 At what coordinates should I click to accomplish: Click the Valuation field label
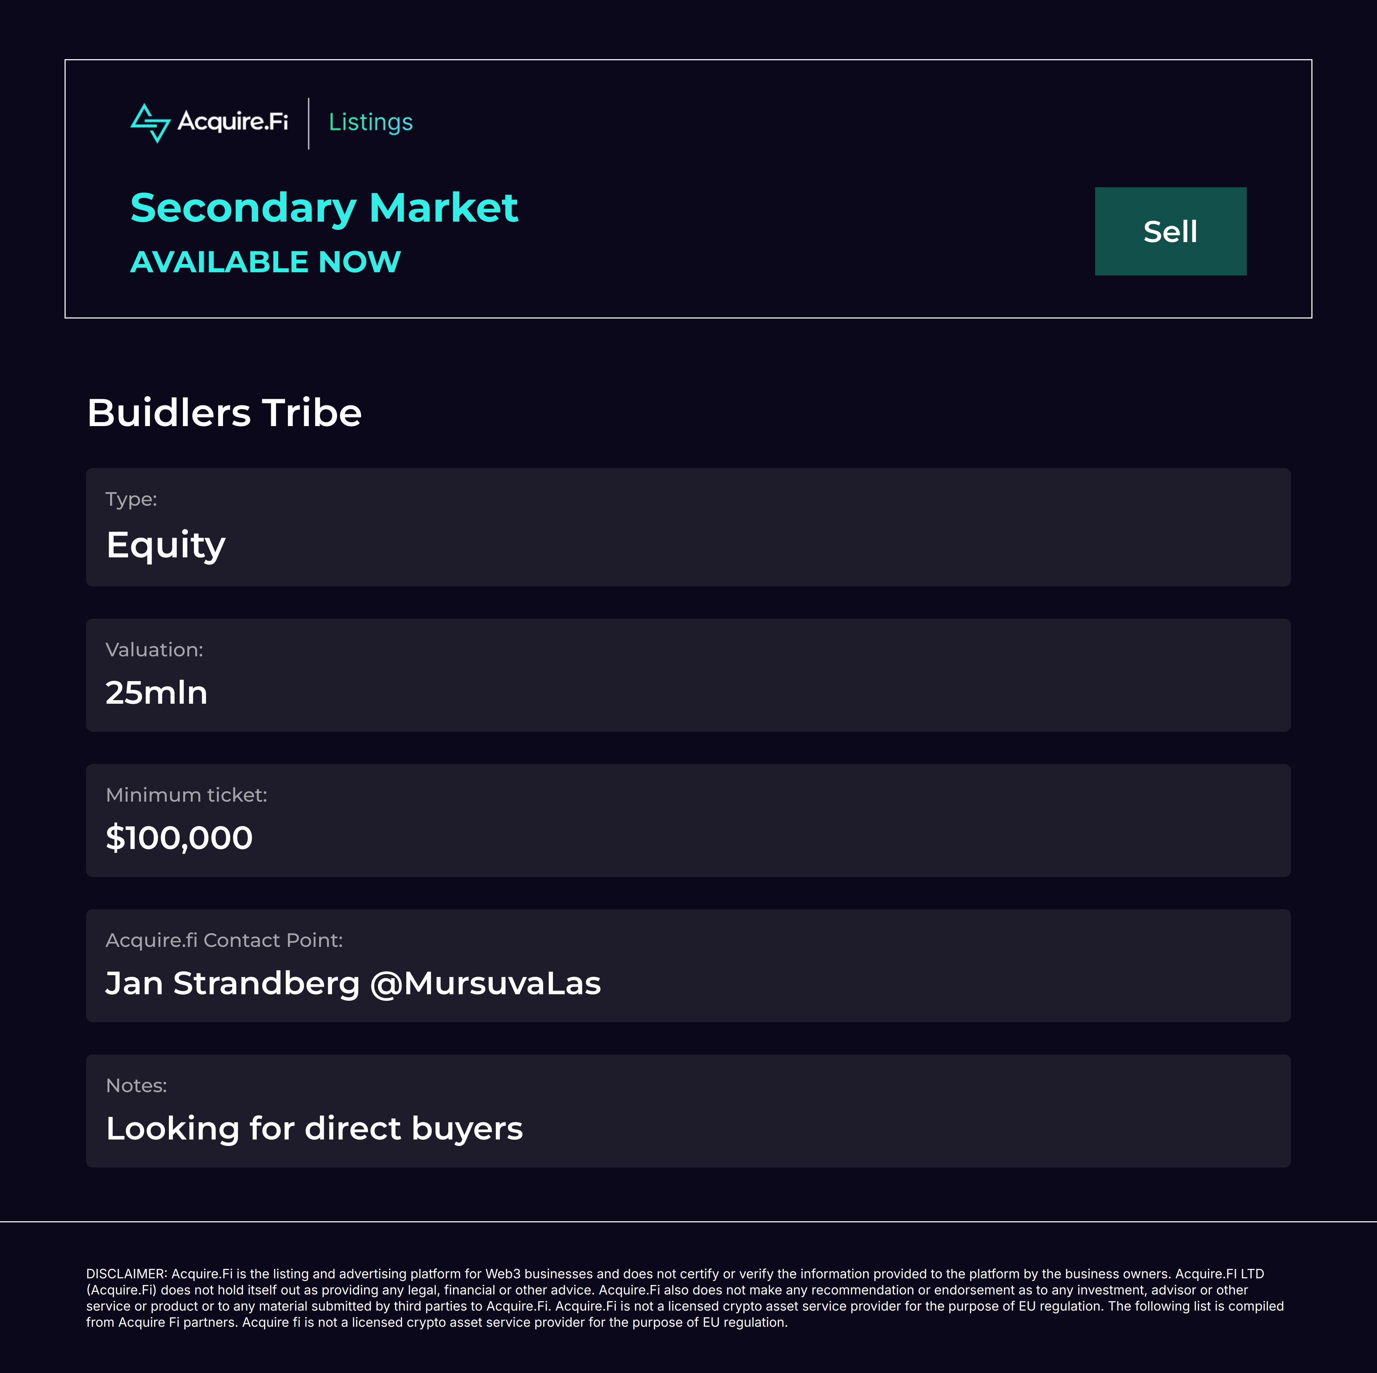[x=154, y=650]
